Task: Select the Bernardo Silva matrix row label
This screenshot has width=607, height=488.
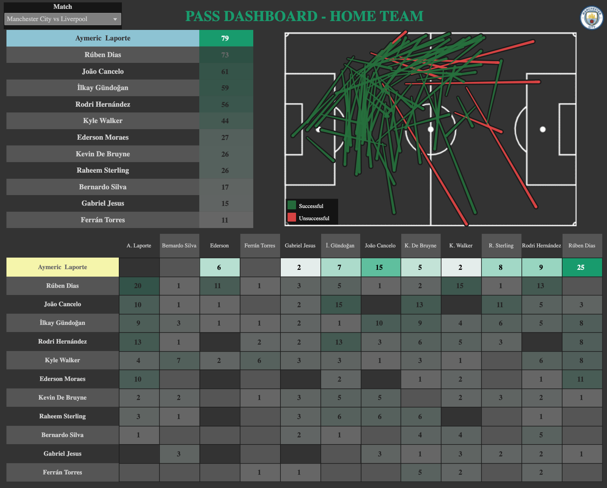Action: point(62,435)
